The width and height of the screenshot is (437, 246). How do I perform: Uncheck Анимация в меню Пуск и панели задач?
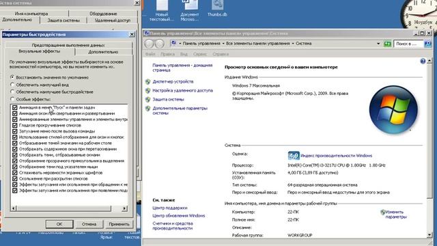15,107
